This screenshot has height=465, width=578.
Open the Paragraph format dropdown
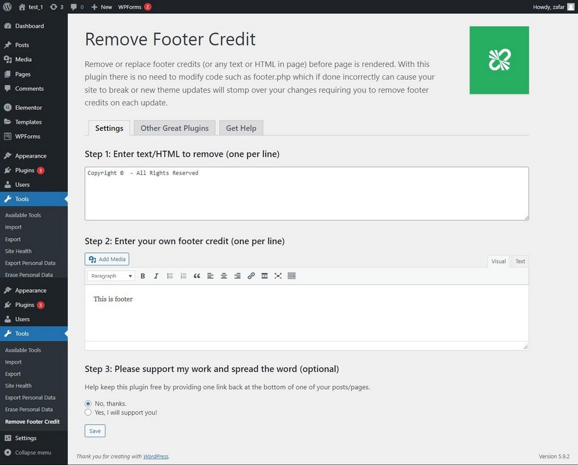pyautogui.click(x=111, y=276)
